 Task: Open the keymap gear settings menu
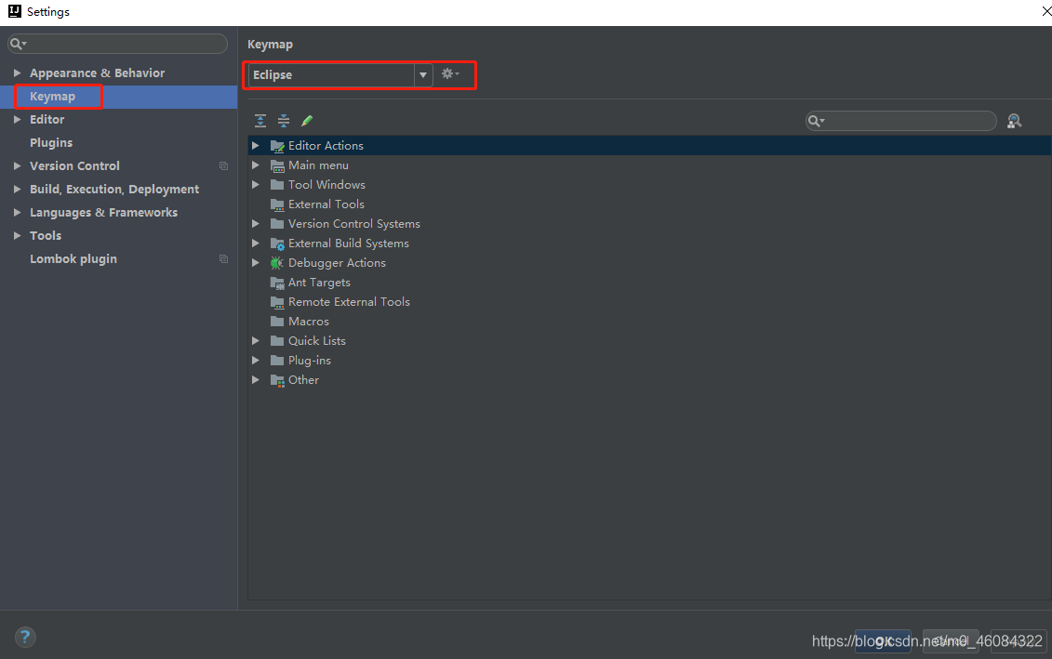(x=450, y=73)
